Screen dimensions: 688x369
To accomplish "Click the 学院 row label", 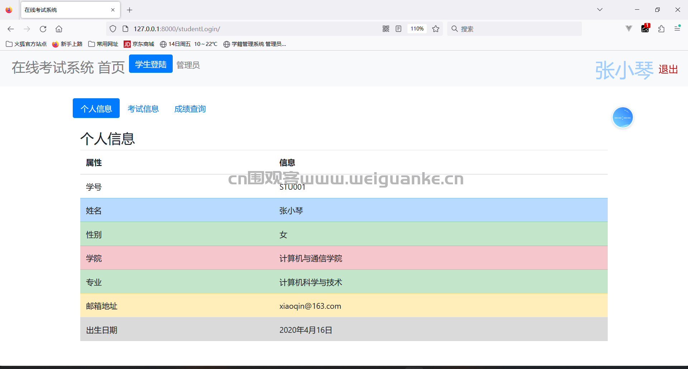I will [94, 259].
